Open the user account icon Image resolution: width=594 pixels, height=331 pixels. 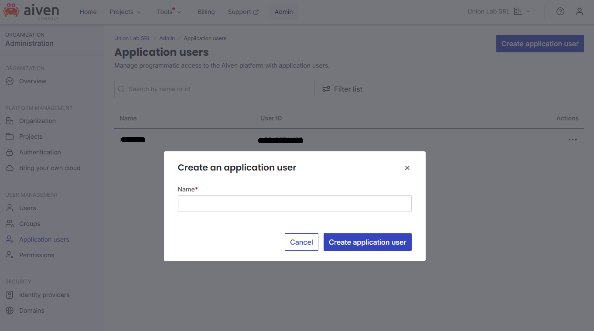click(579, 11)
